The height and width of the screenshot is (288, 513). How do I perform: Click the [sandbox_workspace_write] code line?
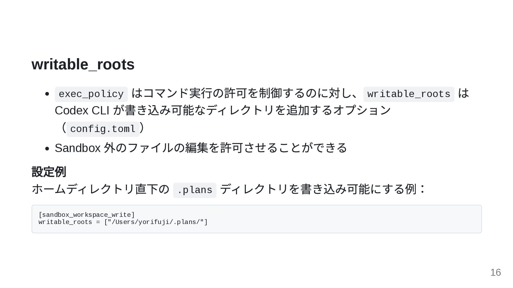[87, 215]
